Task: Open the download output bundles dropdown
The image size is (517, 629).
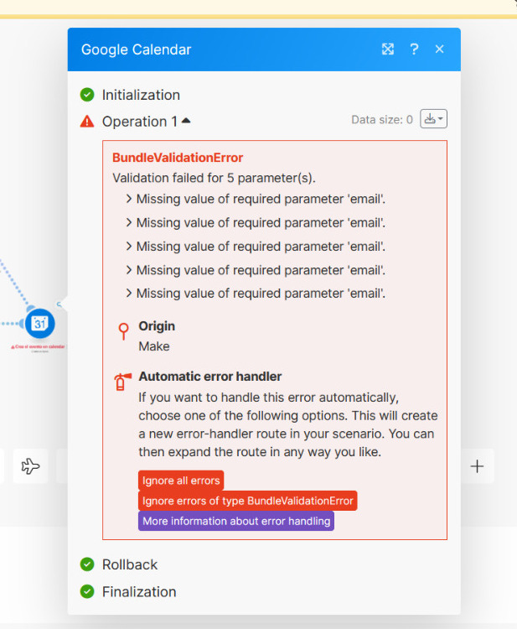Action: pyautogui.click(x=434, y=119)
